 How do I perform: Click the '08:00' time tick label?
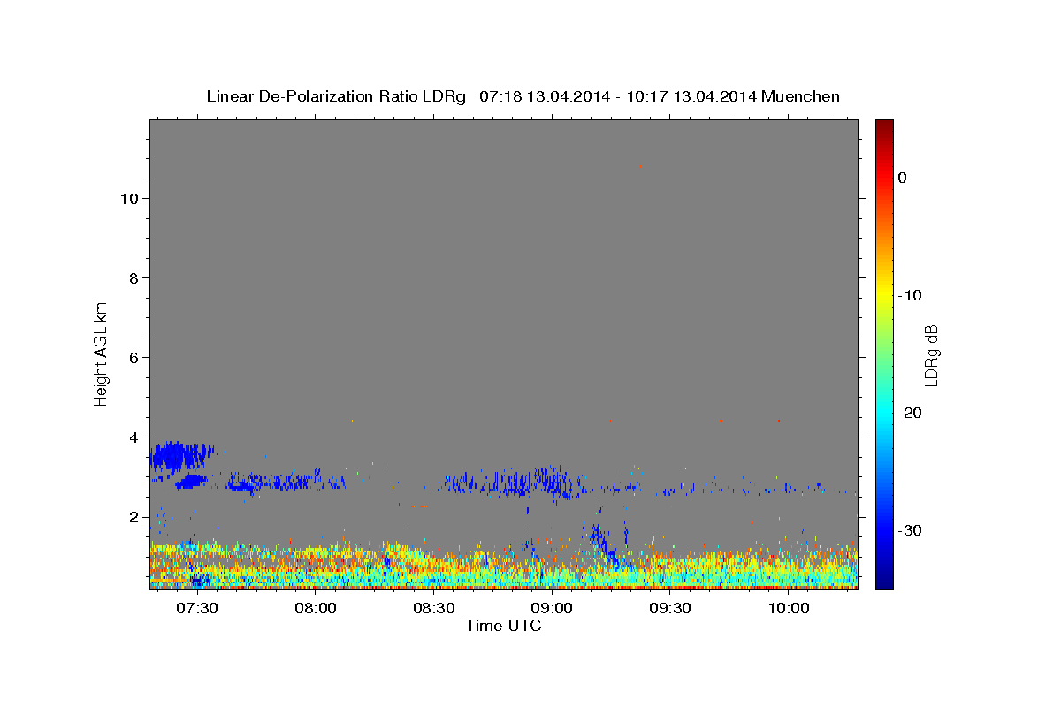(315, 609)
